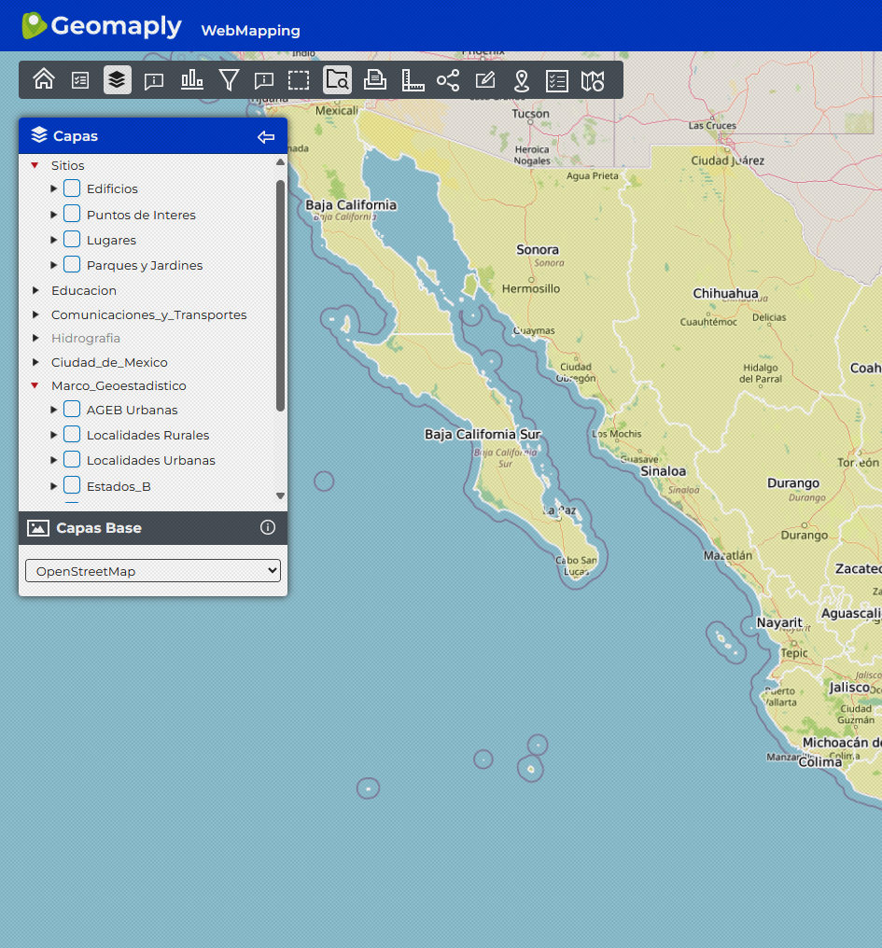Screen dimensions: 882x948
Task: Toggle the Localidades Urbanas checkbox
Action: (72, 460)
